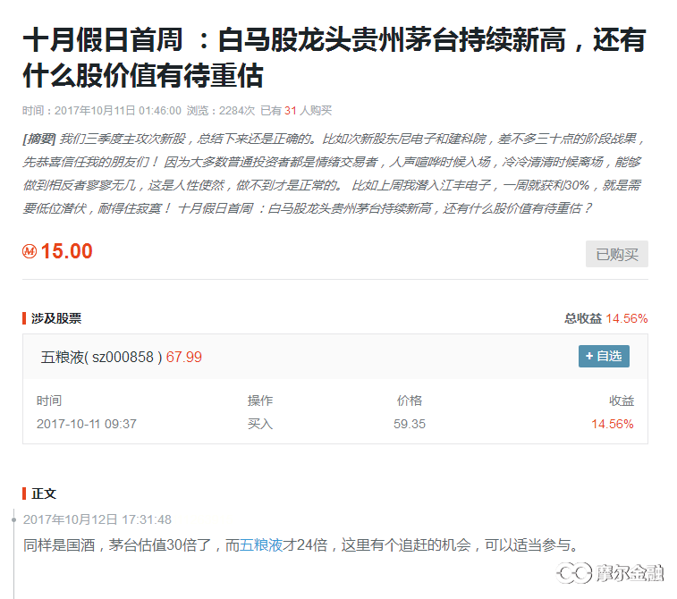Click the total return 总收益 14.56%
Screen dimensions: 677x599
[x=605, y=318]
